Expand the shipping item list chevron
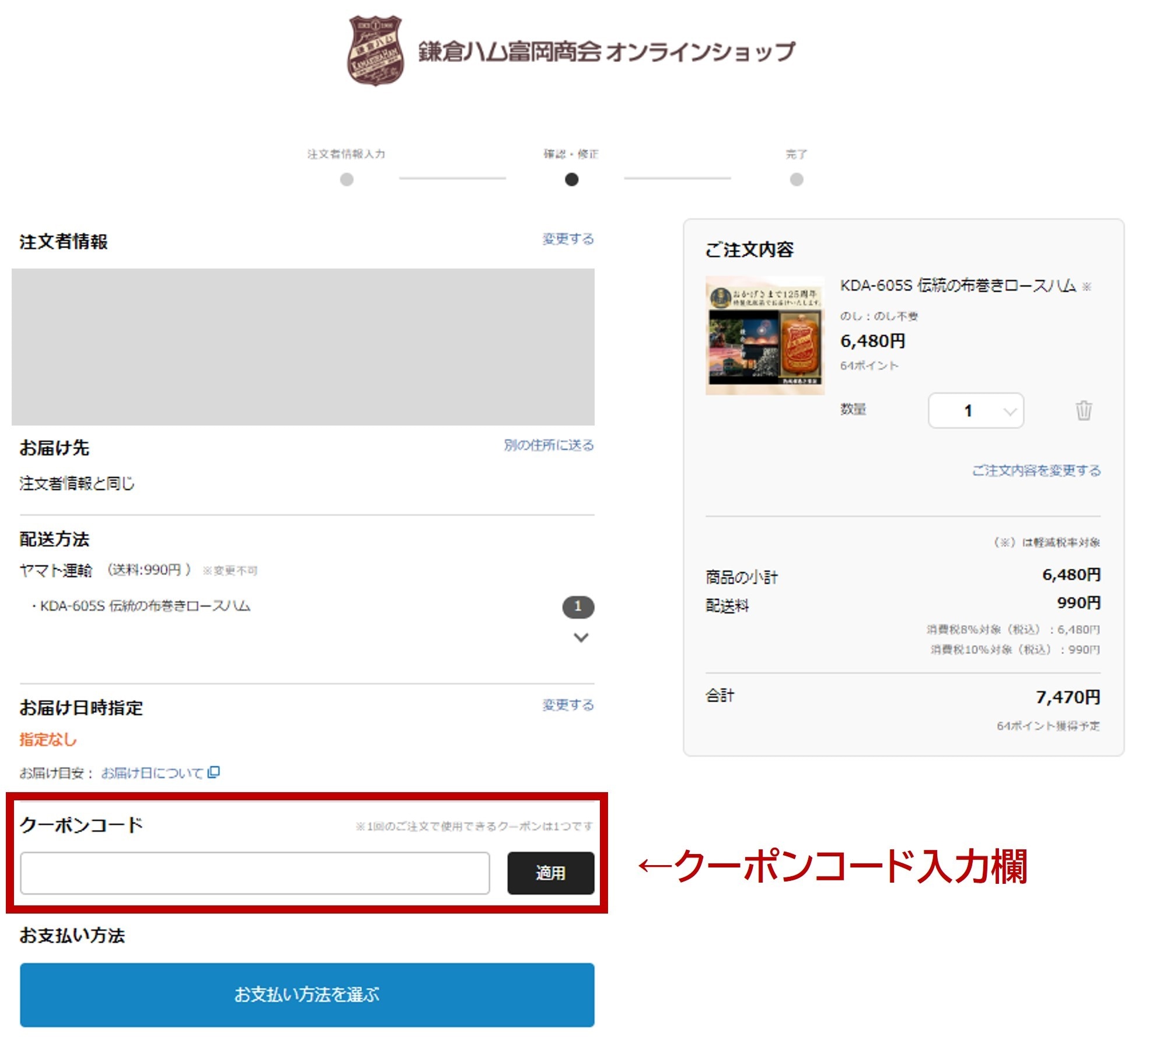The height and width of the screenshot is (1042, 1149). click(x=581, y=637)
